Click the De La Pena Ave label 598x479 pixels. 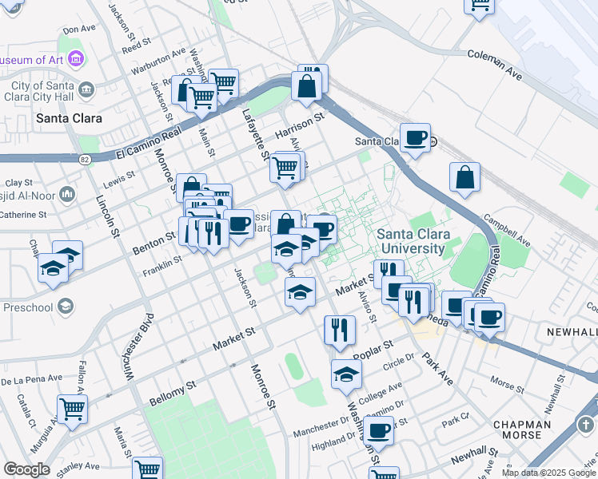tap(31, 380)
